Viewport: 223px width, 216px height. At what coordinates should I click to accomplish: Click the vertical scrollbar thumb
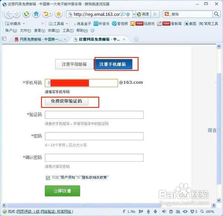(219, 128)
